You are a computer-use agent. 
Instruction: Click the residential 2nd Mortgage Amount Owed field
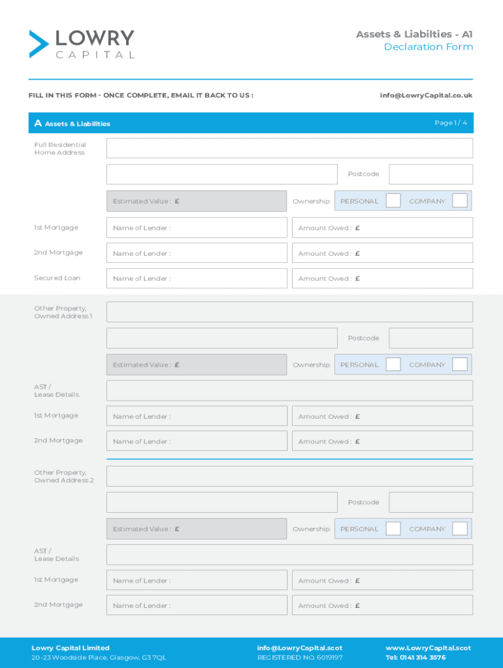click(382, 253)
